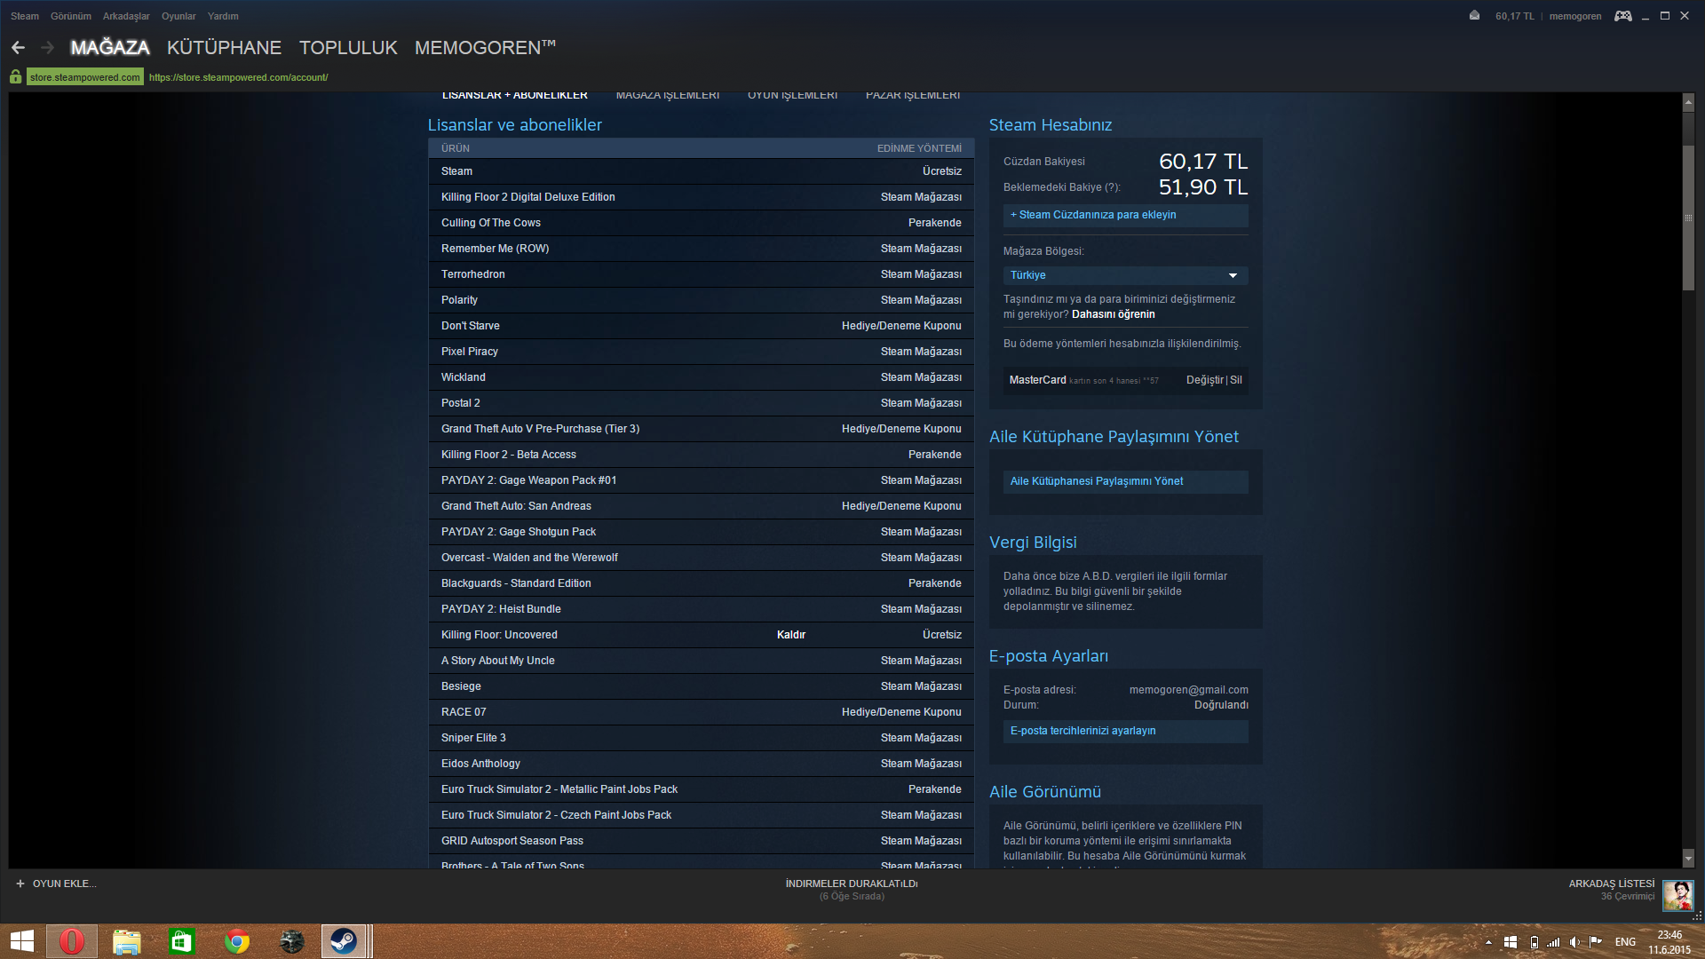Open the memogoren account dropdown

tap(1574, 16)
